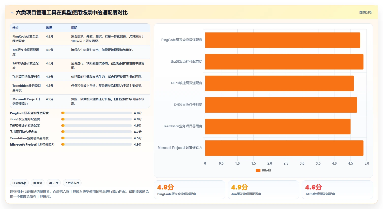Click the 飞书项目协作便利度 chart bar
The image size is (383, 209).
[281, 105]
